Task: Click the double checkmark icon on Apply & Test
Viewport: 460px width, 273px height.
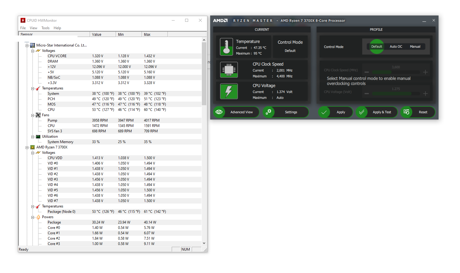Action: tap(362, 112)
